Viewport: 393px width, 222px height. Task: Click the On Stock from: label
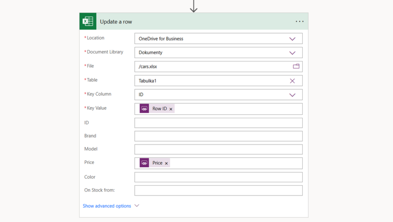click(99, 190)
